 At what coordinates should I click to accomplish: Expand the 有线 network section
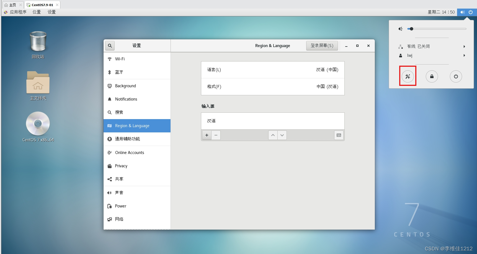click(x=464, y=46)
